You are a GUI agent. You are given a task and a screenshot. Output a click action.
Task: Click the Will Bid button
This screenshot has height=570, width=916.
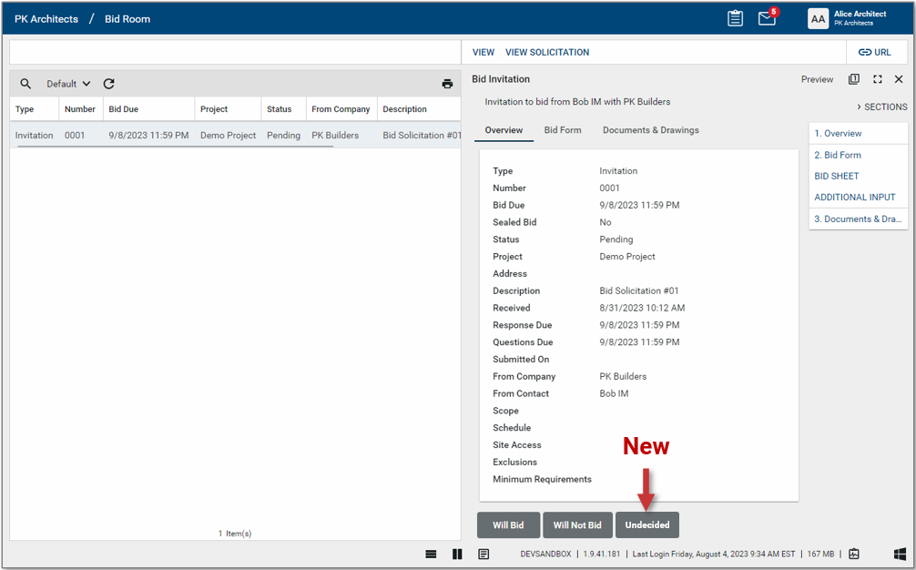pyautogui.click(x=508, y=525)
